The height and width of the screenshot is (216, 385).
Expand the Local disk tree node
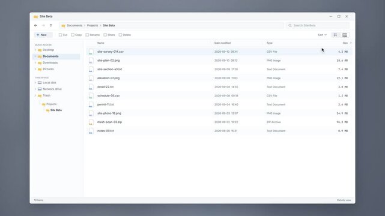(35, 83)
